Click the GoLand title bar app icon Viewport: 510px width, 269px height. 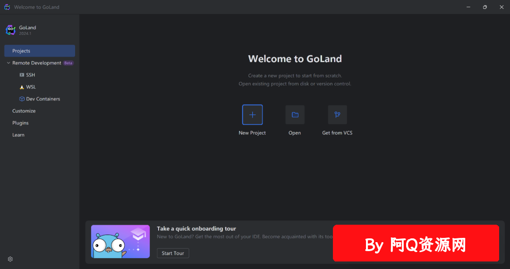pos(7,7)
